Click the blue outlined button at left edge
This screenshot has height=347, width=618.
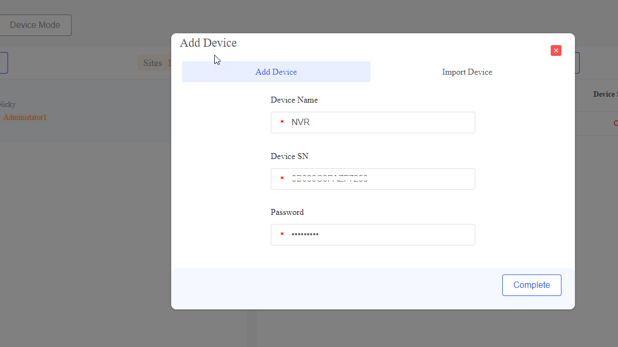coord(3,63)
